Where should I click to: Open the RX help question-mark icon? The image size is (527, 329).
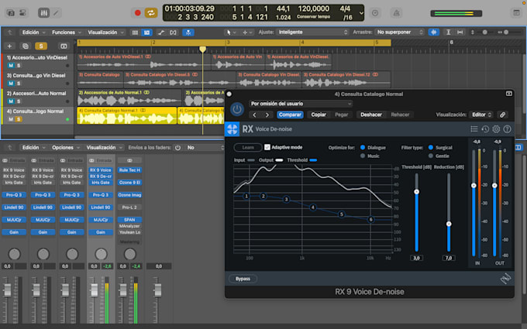pyautogui.click(x=507, y=129)
